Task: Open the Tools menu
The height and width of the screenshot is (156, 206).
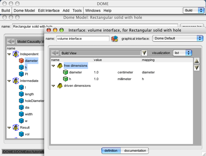Action: [x=77, y=10]
